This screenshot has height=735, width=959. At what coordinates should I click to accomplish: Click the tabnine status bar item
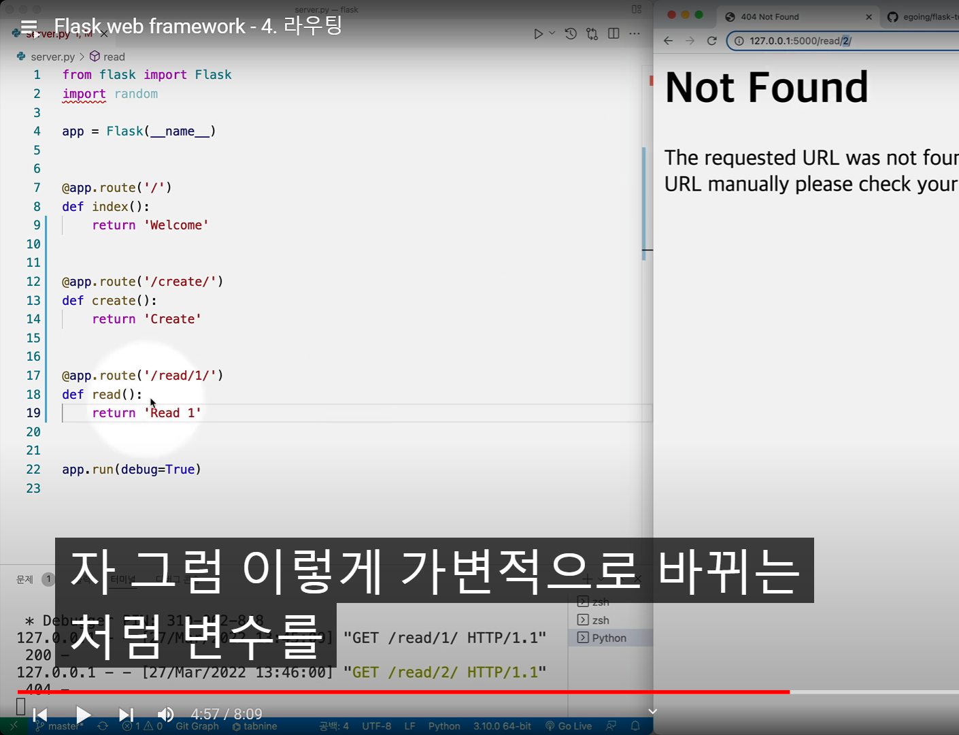pos(254,726)
